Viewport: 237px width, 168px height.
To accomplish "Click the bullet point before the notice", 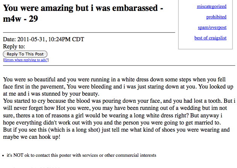I will (3, 156).
